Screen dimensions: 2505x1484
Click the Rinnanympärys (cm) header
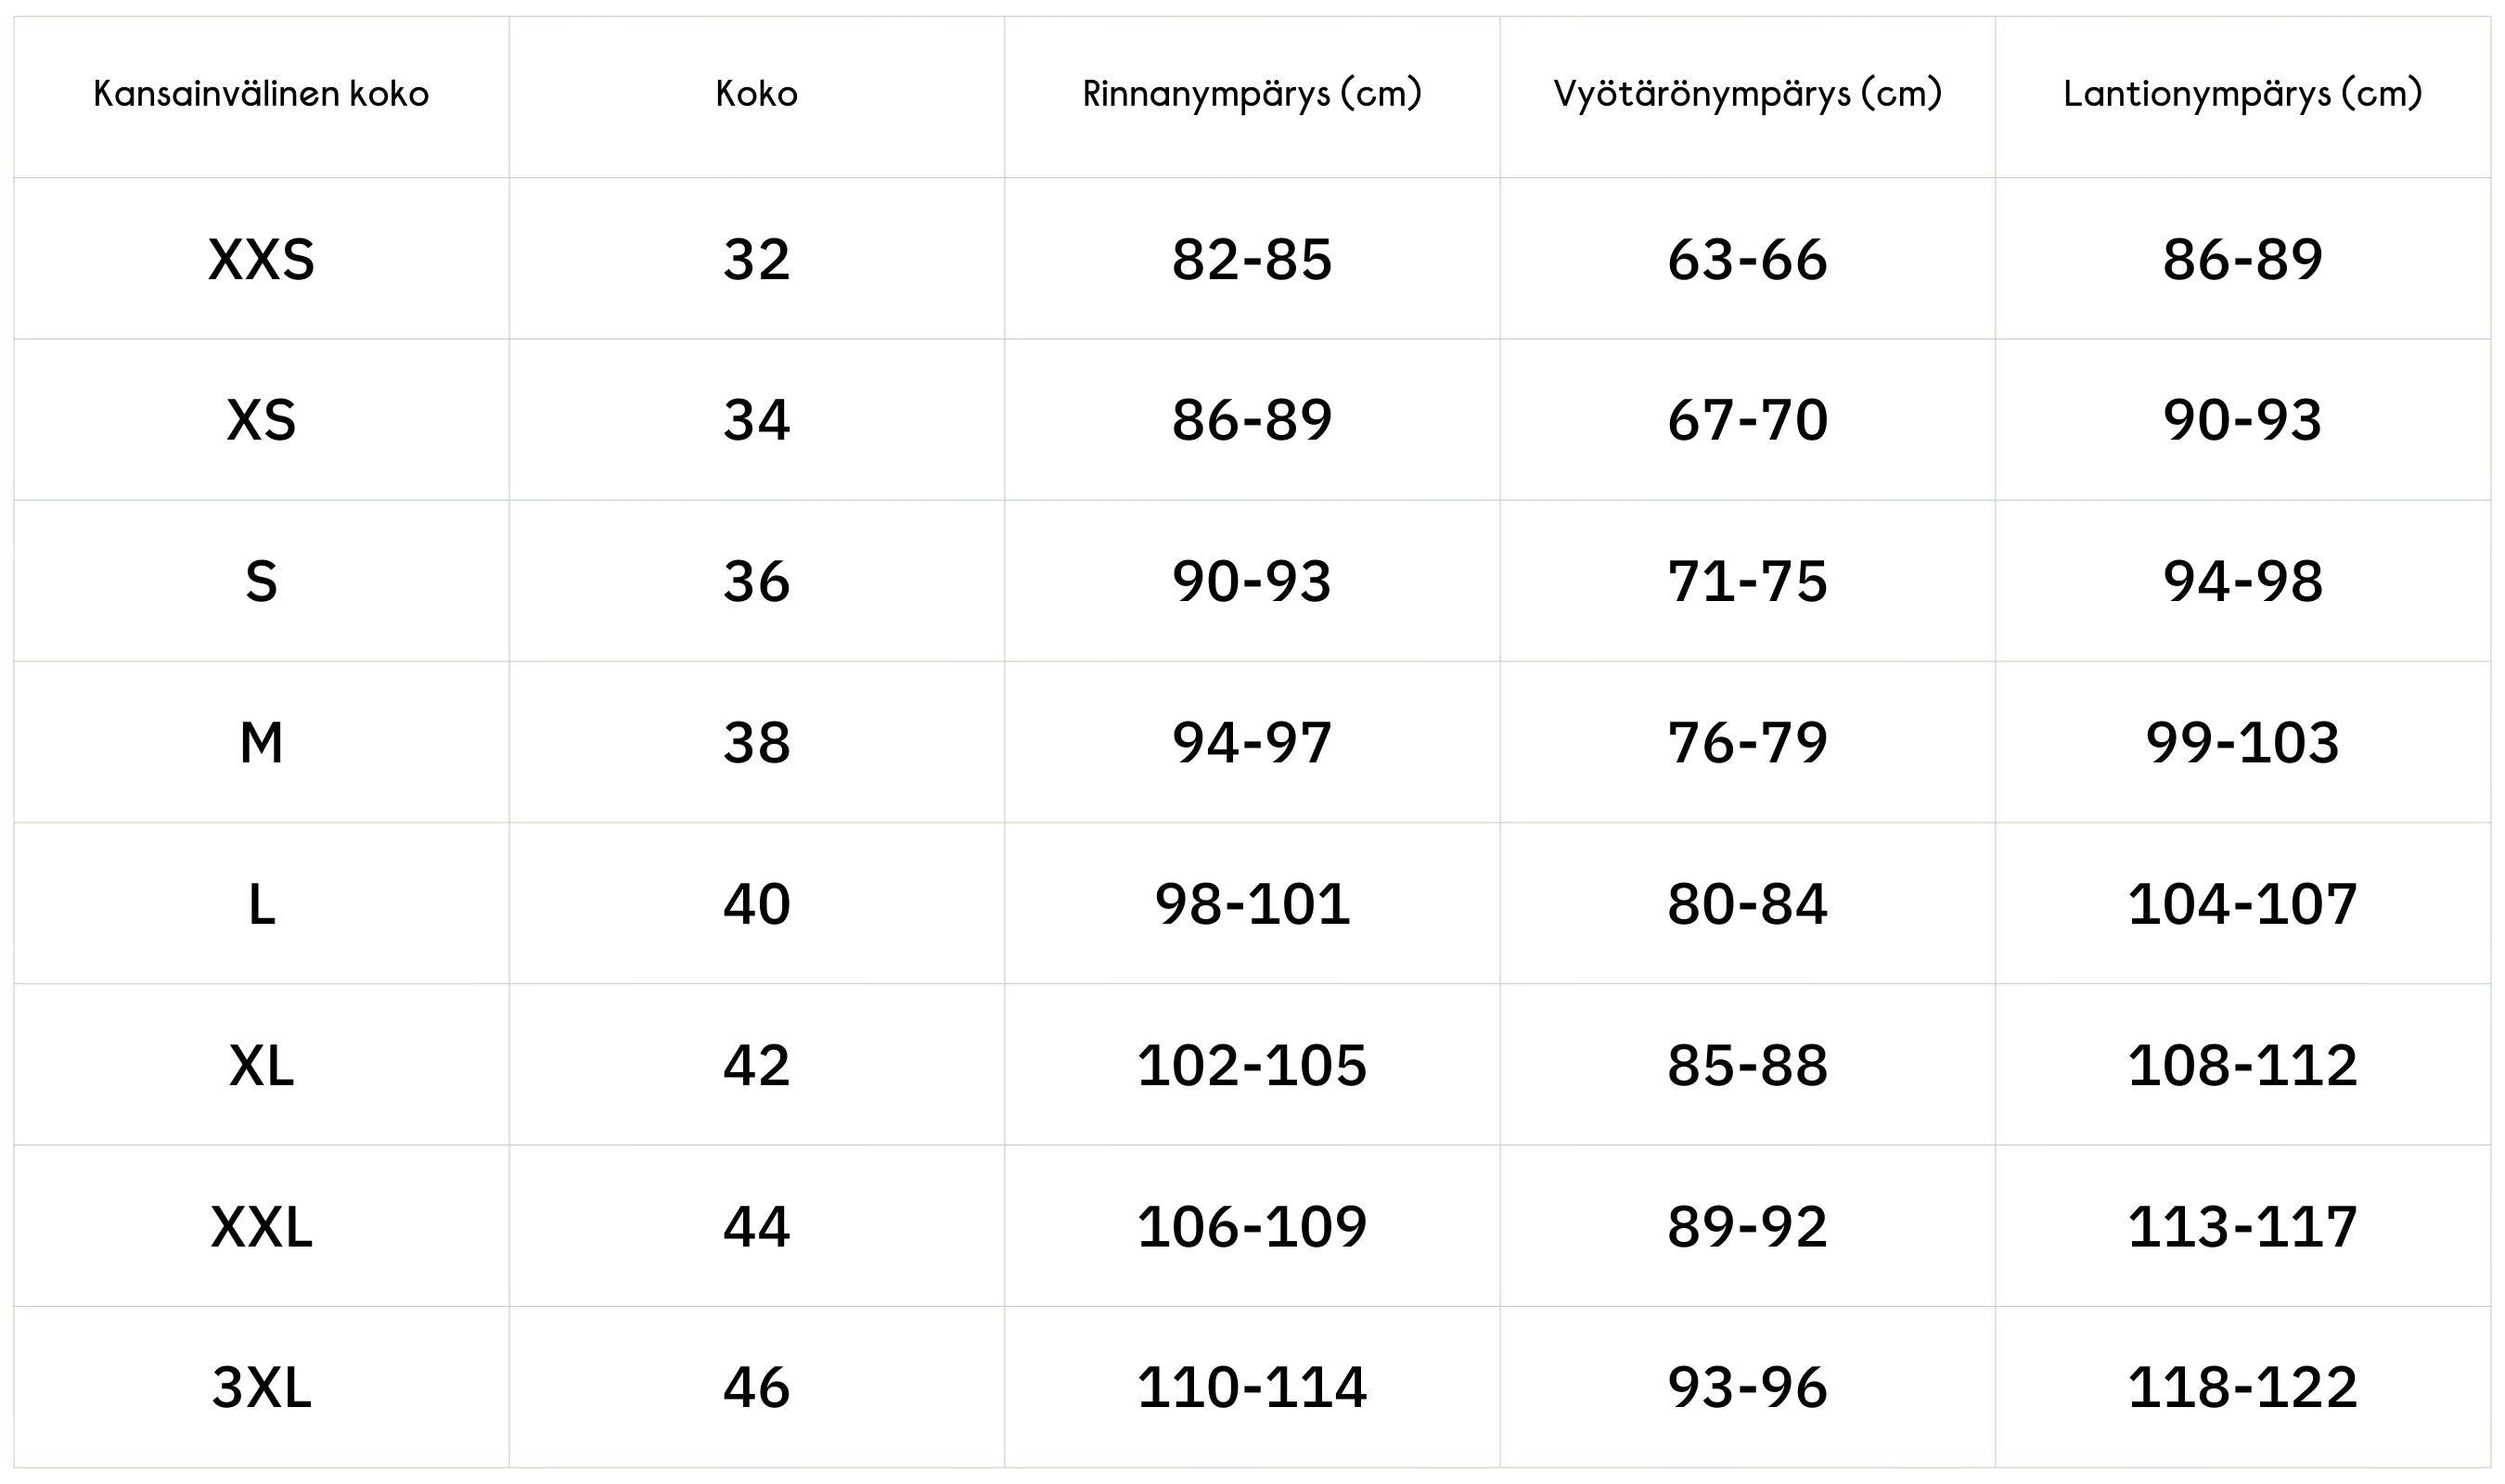click(x=1251, y=94)
